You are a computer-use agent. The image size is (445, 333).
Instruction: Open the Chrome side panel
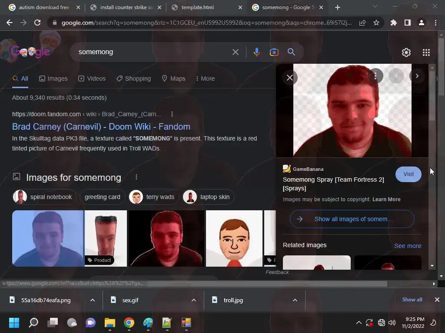point(407,23)
